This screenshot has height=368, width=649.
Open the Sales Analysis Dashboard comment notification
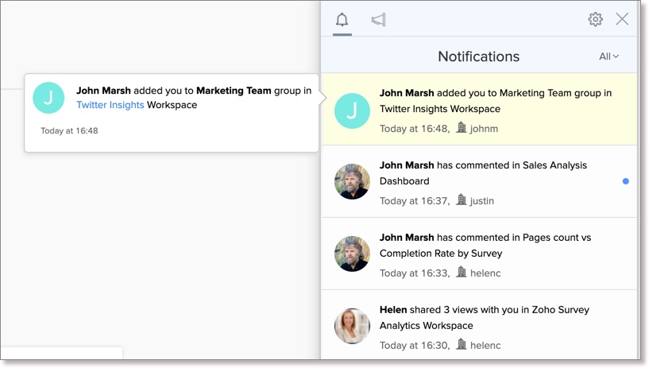[483, 173]
